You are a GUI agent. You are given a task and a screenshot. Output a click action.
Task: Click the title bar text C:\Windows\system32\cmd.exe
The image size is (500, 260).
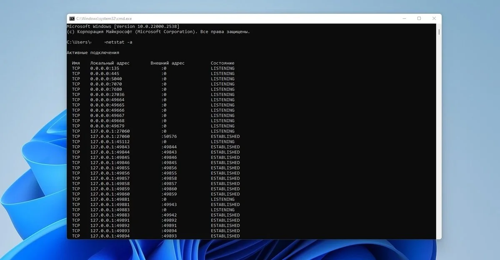[104, 19]
